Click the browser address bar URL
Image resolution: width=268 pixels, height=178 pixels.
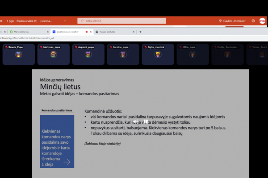(x=27, y=38)
